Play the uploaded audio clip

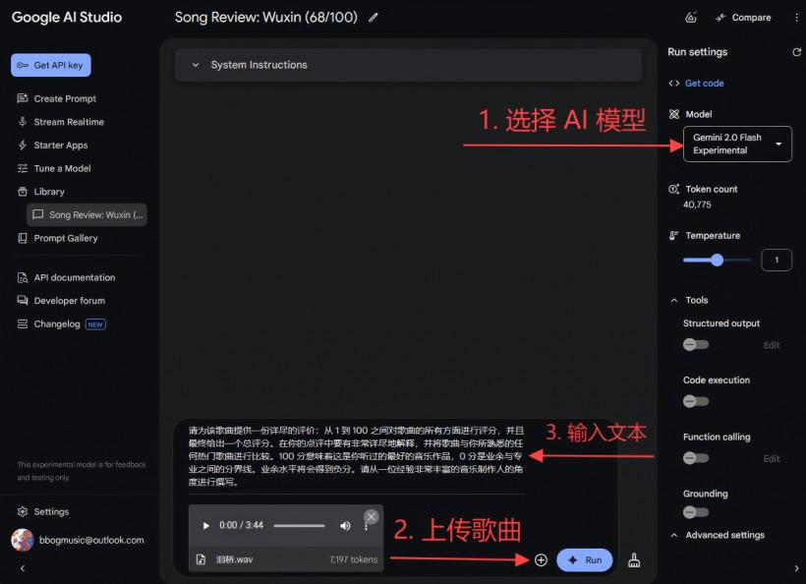point(205,526)
